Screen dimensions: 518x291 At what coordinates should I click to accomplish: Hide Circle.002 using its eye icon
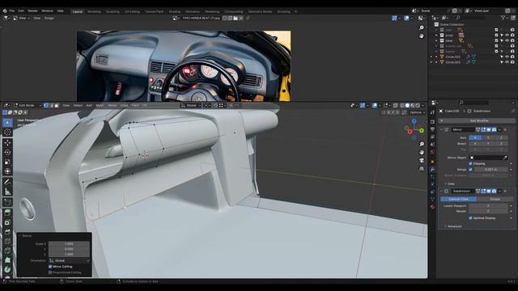pos(507,57)
